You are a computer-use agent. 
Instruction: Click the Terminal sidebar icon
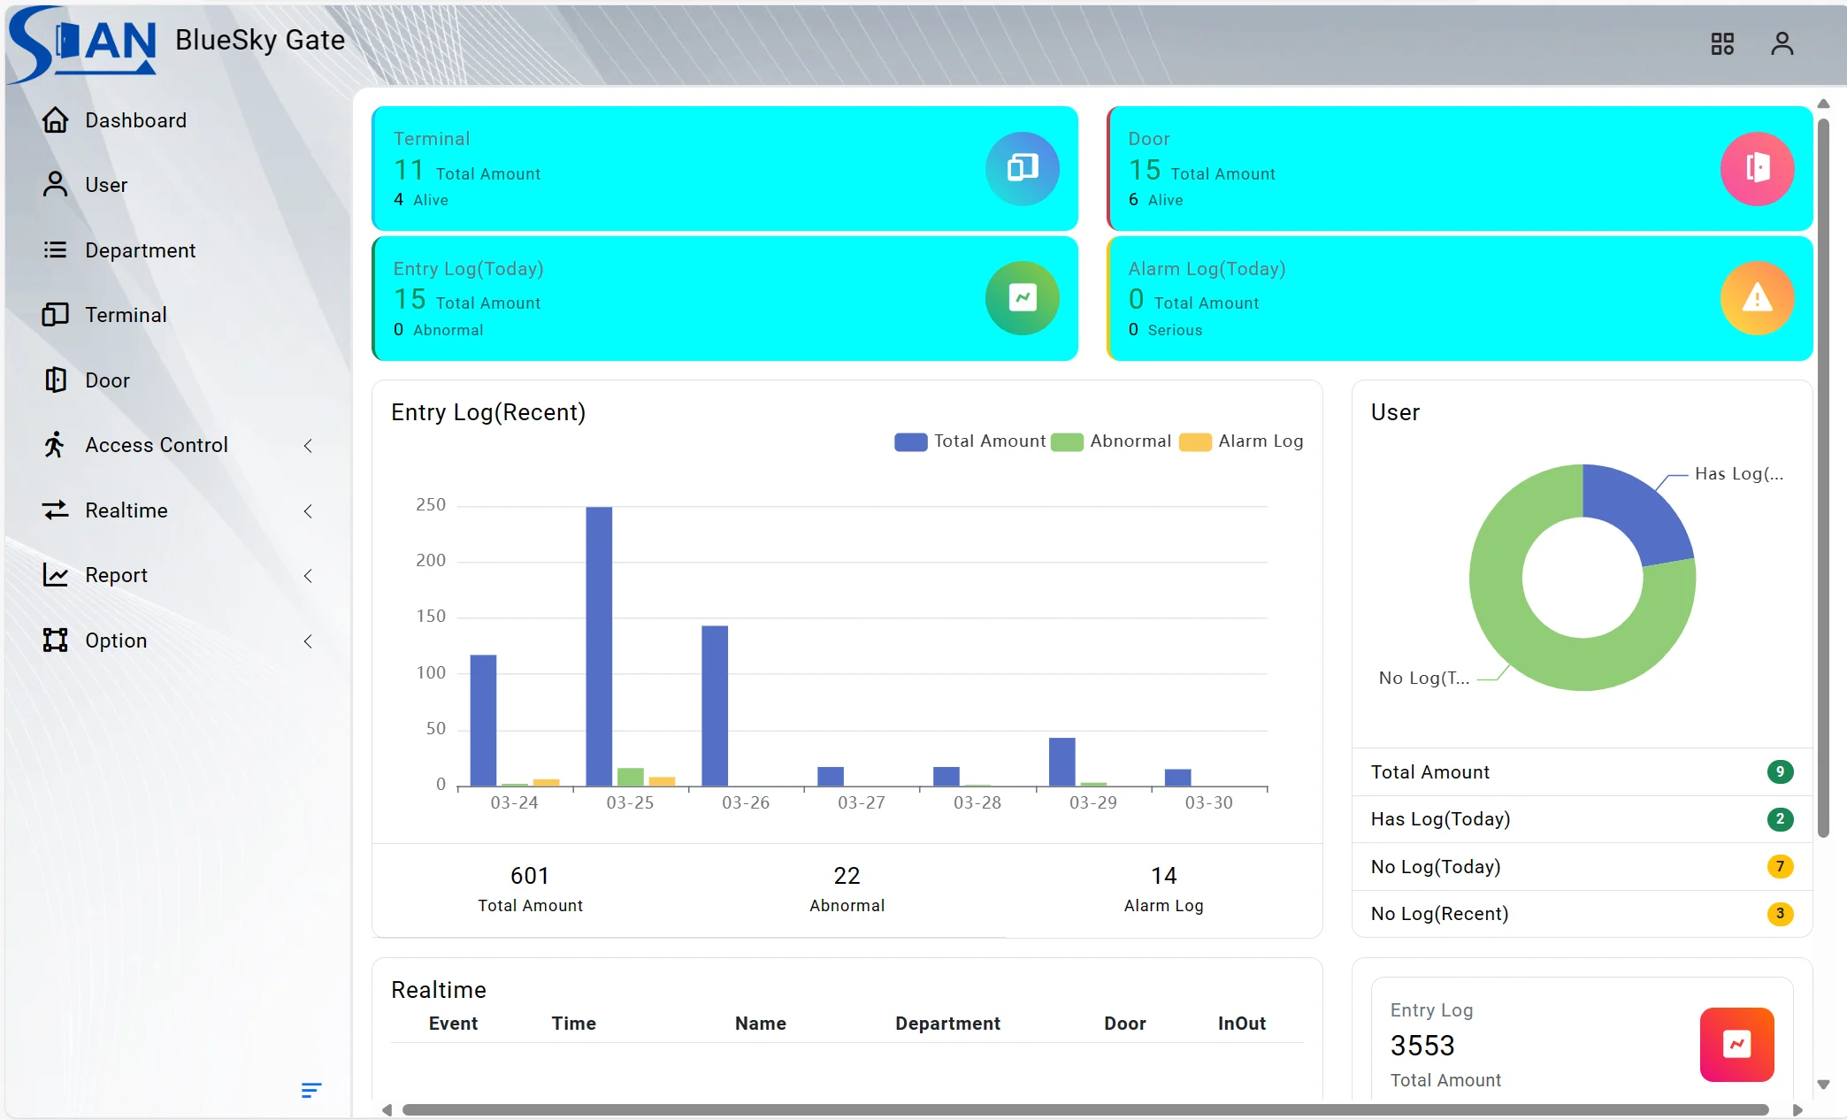tap(56, 314)
